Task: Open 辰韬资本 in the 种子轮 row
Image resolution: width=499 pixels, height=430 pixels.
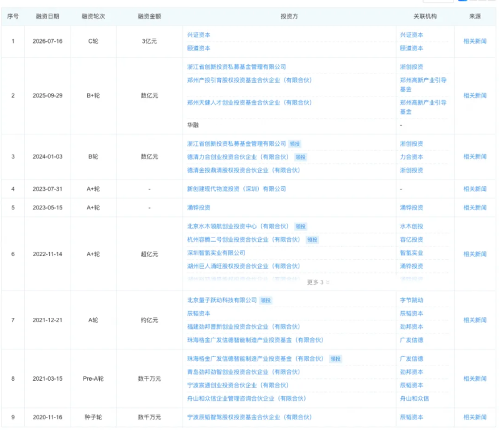Action: (x=412, y=418)
